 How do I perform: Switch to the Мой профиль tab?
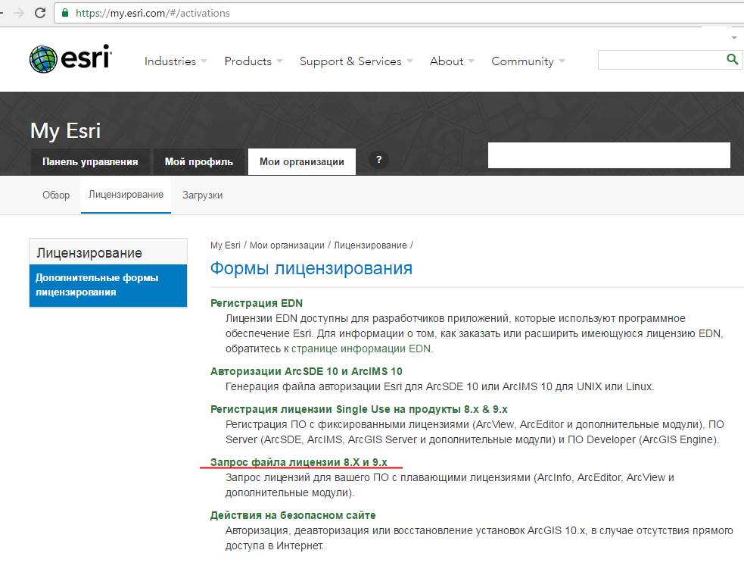199,162
